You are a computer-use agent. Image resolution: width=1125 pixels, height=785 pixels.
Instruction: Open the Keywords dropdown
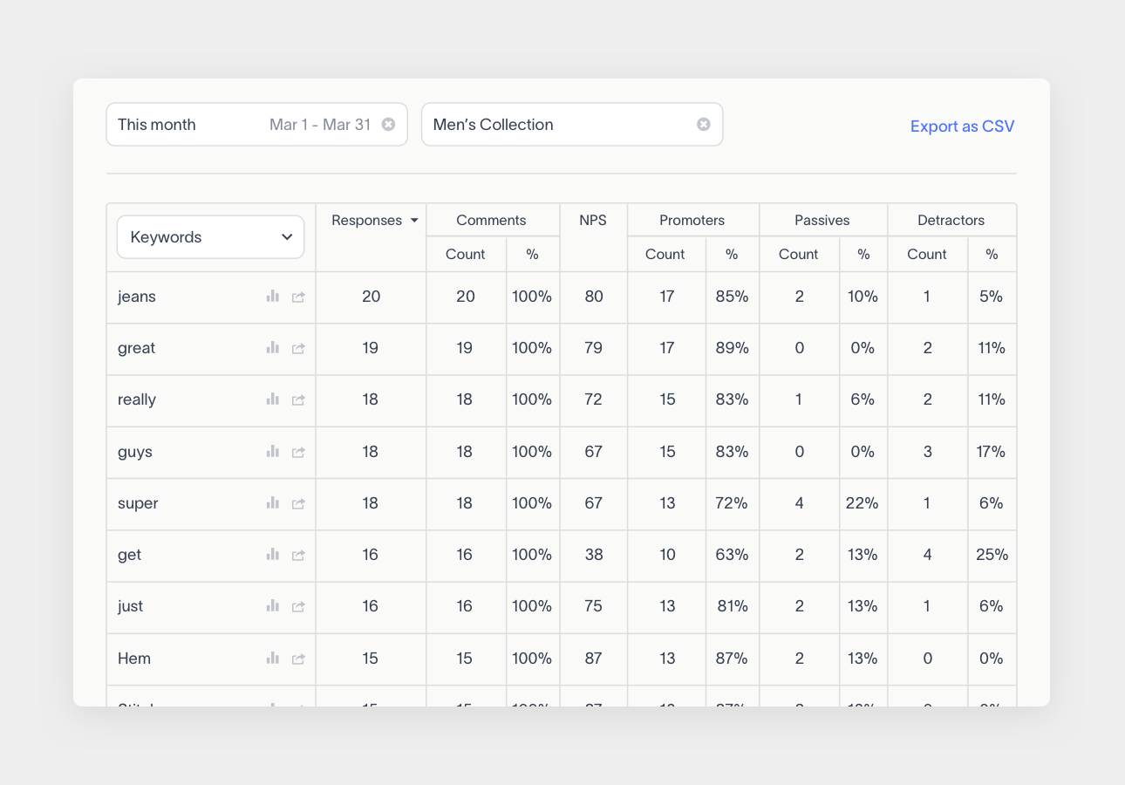(x=210, y=237)
